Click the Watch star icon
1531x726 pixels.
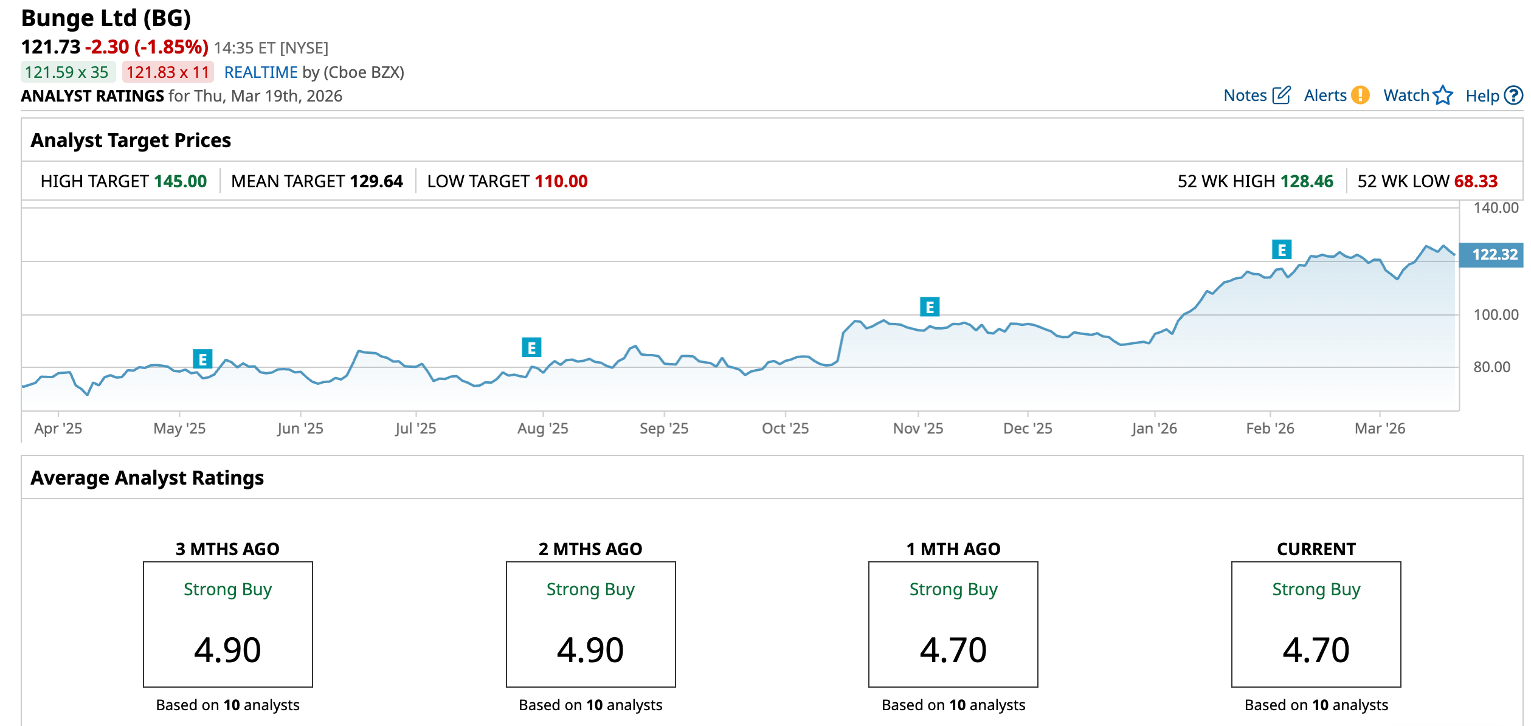[x=1442, y=95]
